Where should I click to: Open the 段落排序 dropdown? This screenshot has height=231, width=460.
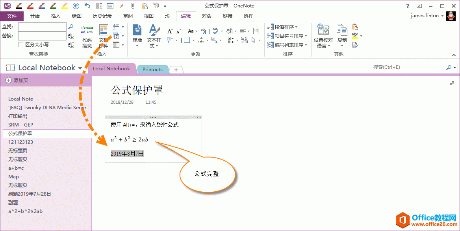[282, 27]
